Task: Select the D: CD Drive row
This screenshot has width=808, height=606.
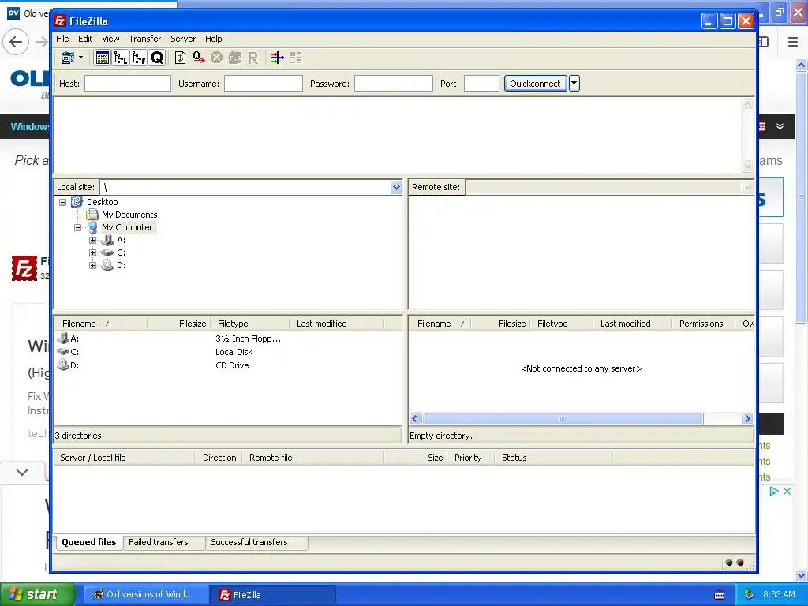Action: click(x=227, y=365)
